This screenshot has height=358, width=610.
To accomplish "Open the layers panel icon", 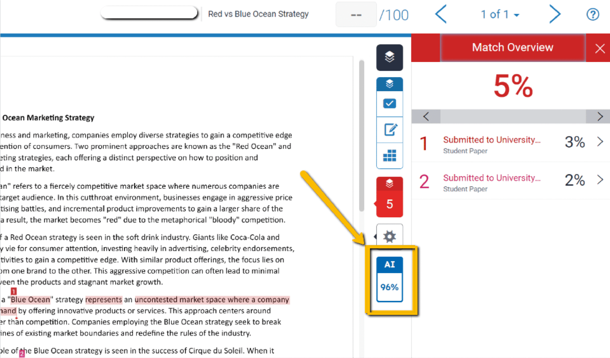I will coord(389,57).
